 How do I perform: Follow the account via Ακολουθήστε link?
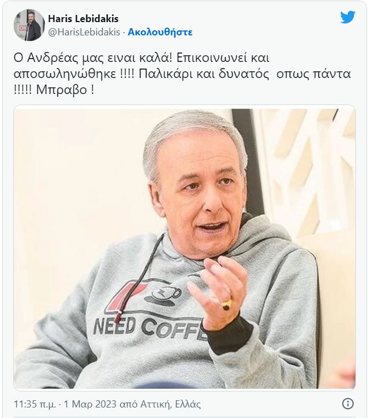(160, 32)
